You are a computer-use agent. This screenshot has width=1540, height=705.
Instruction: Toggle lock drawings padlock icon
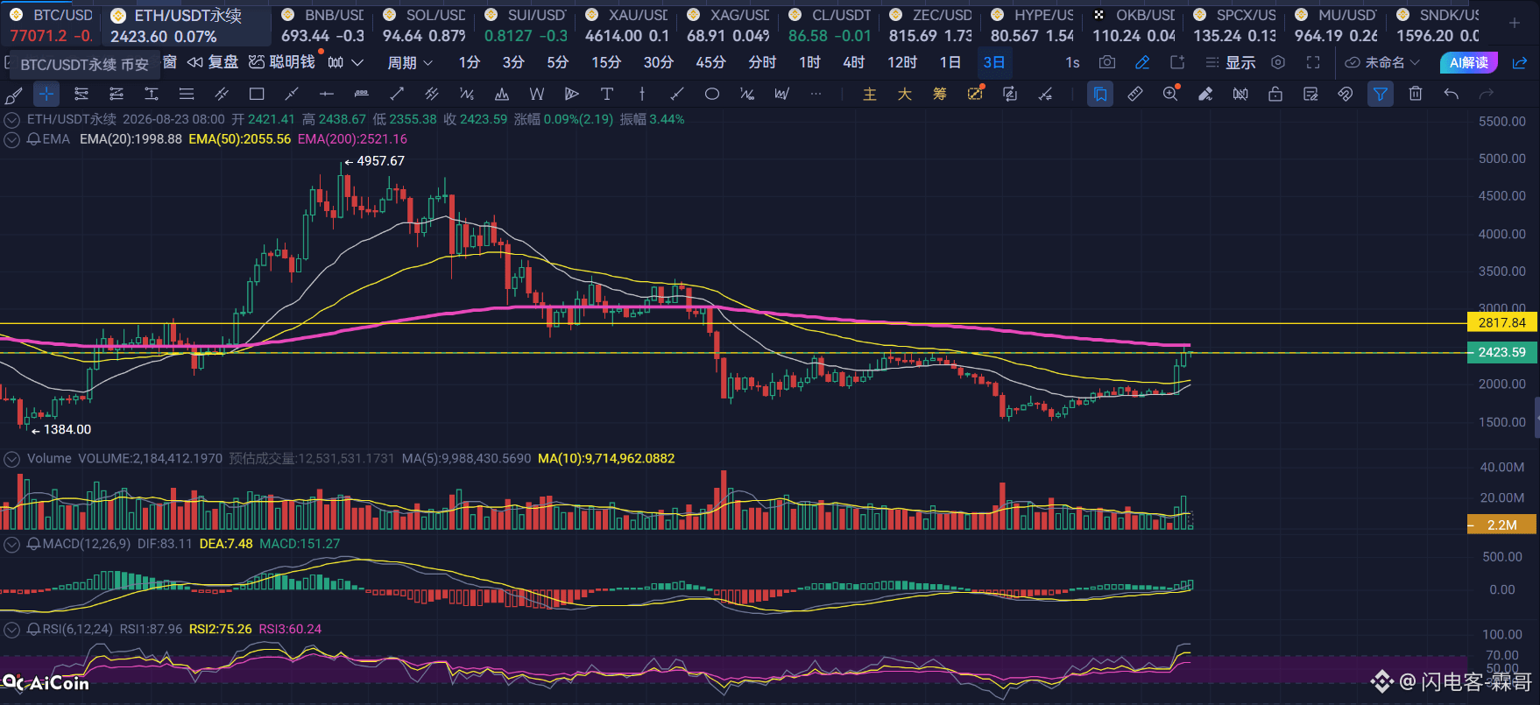click(x=1275, y=94)
